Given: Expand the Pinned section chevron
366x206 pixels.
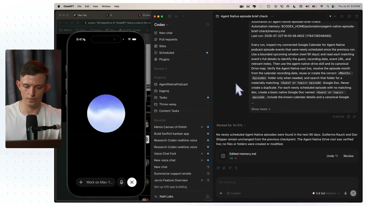Looking at the screenshot, I should 166,69.
